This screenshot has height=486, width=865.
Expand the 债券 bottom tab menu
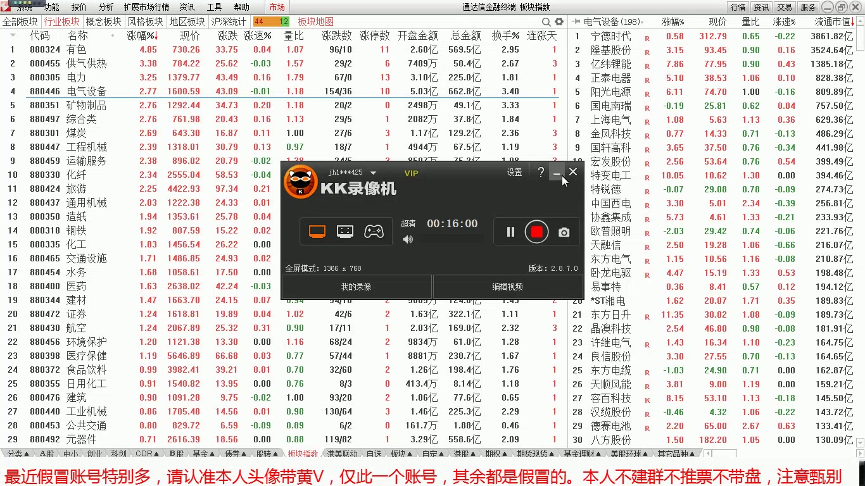click(236, 454)
